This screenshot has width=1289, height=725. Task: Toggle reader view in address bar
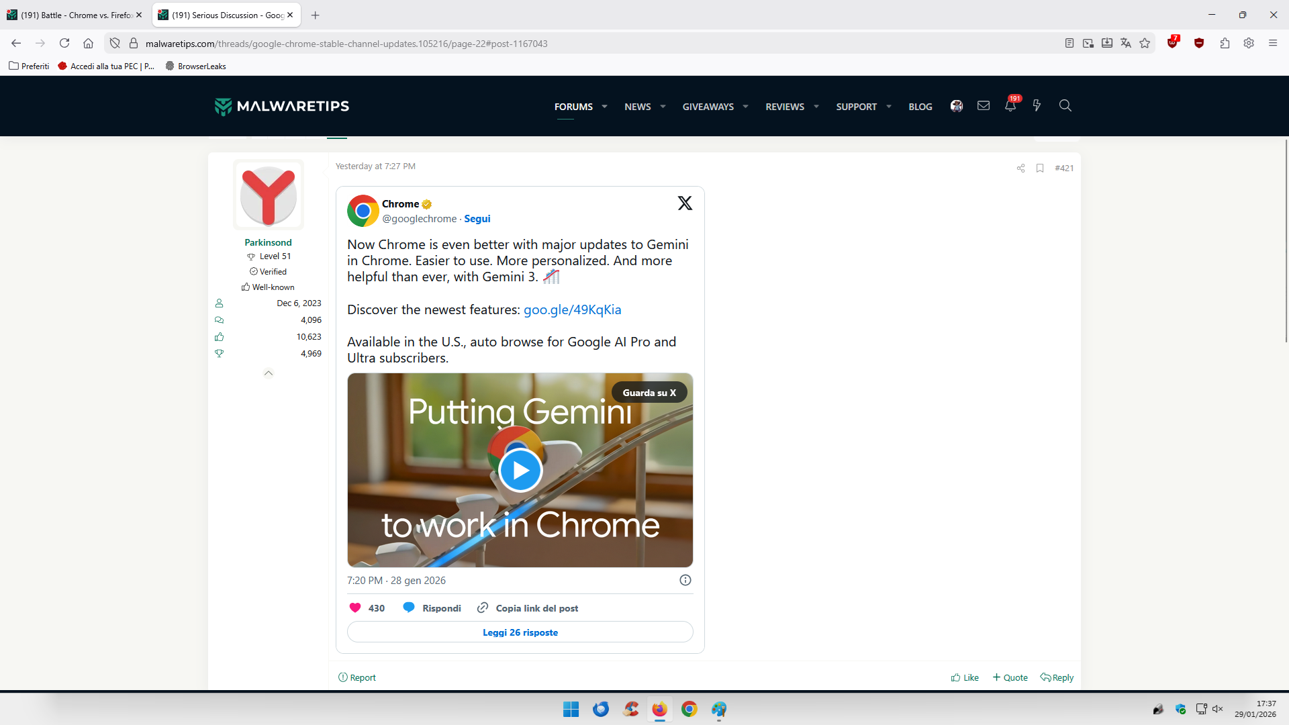1069,44
